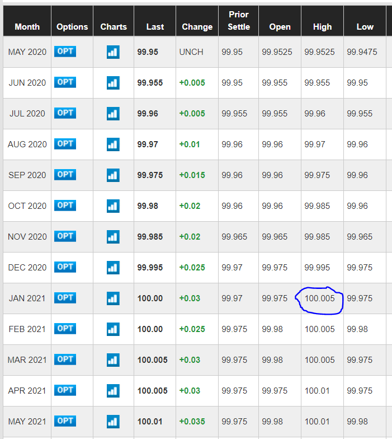Click the Month column header

(27, 21)
